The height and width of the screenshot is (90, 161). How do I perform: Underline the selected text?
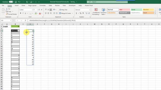(x=25, y=13)
